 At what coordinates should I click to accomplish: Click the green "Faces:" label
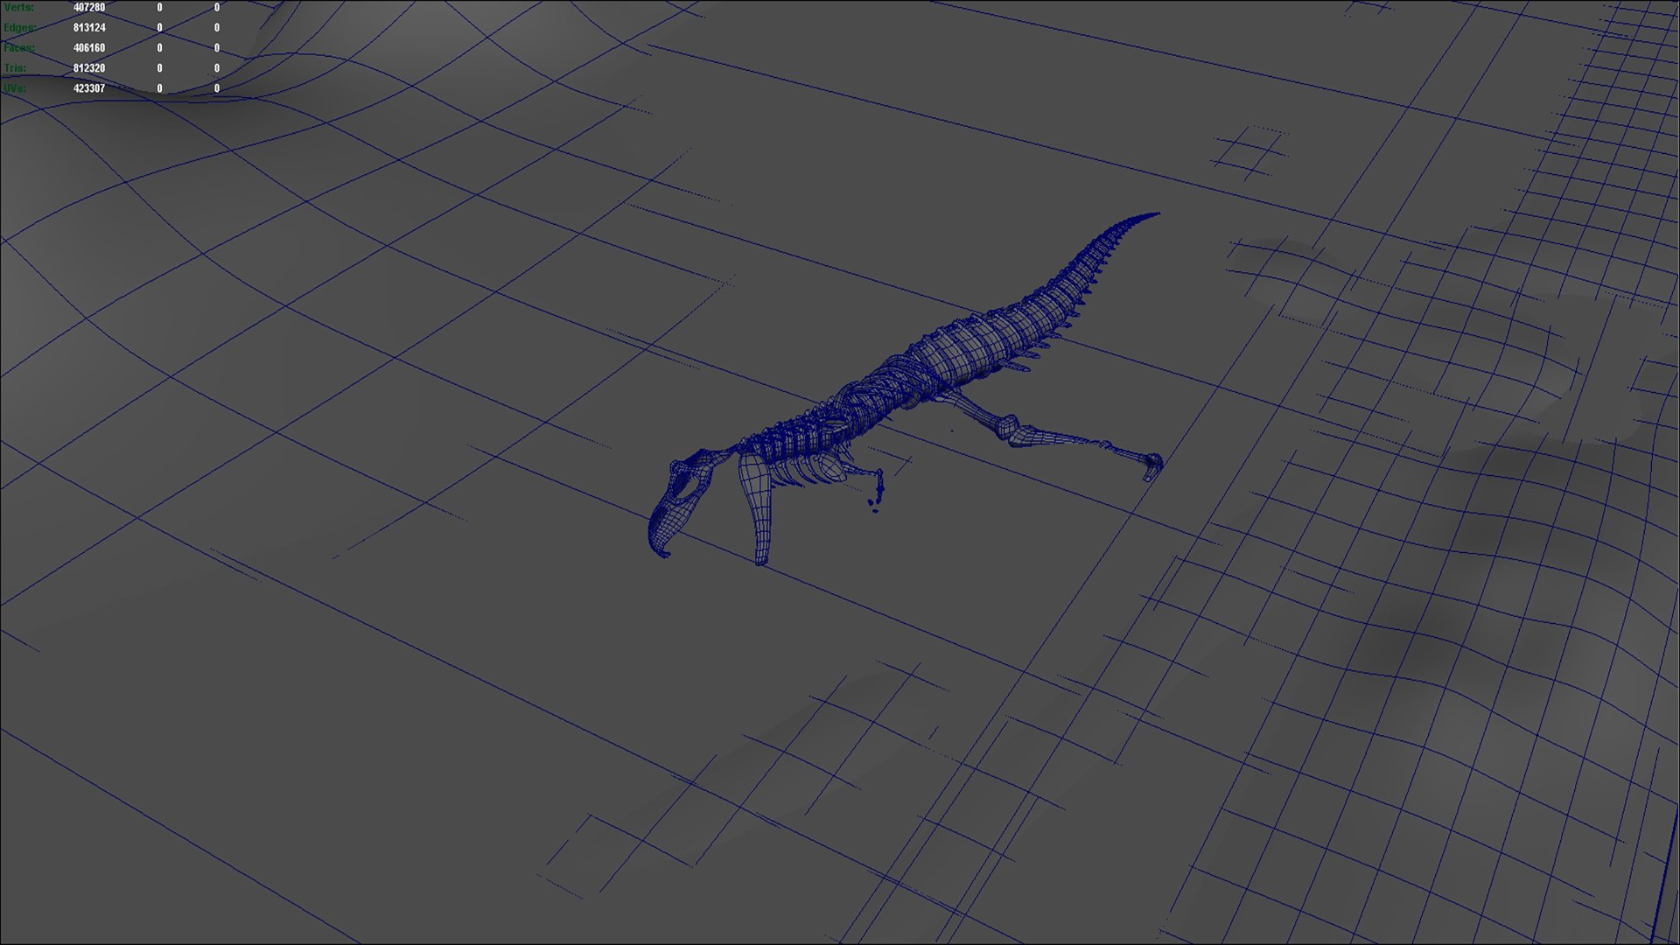(x=19, y=48)
